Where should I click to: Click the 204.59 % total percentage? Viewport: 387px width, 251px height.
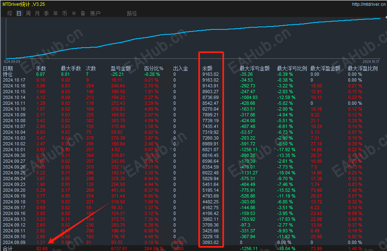click(x=154, y=249)
